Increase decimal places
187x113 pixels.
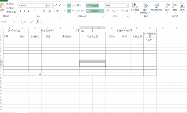click(x=123, y=11)
